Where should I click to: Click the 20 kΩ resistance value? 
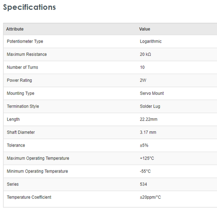(x=145, y=55)
